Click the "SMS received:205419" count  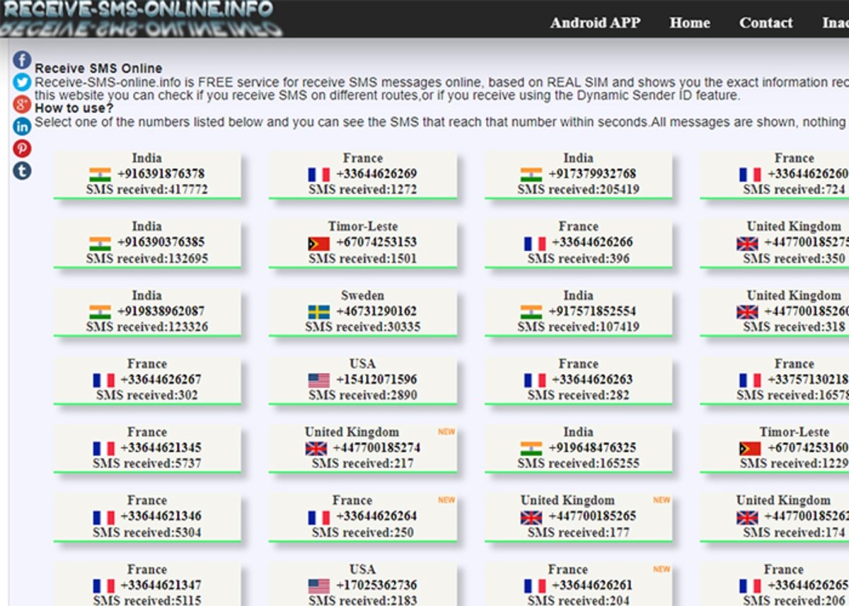point(578,190)
